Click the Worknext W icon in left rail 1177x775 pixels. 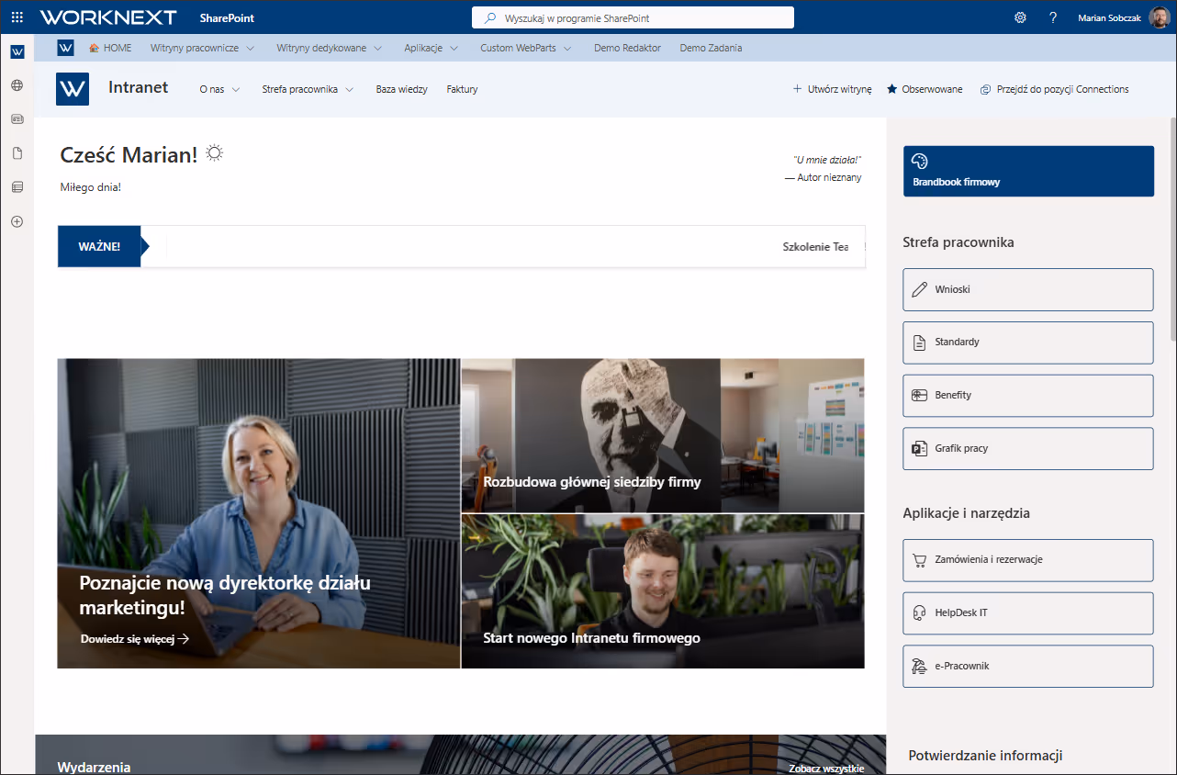pyautogui.click(x=17, y=51)
